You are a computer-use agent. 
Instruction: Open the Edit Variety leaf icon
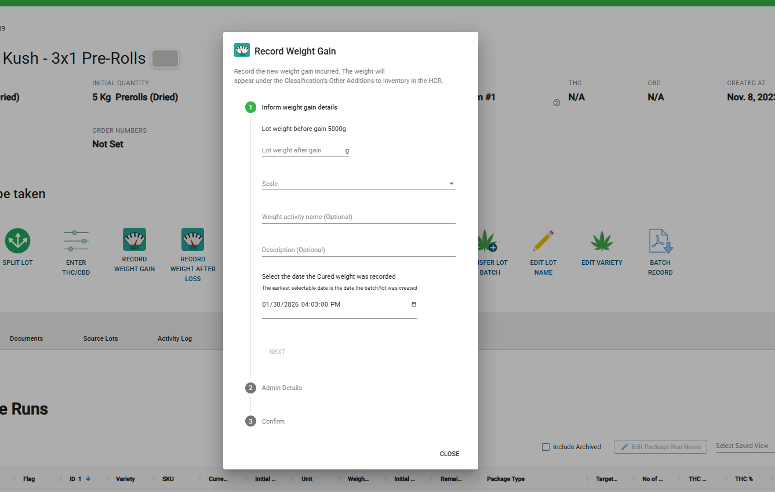(x=602, y=240)
